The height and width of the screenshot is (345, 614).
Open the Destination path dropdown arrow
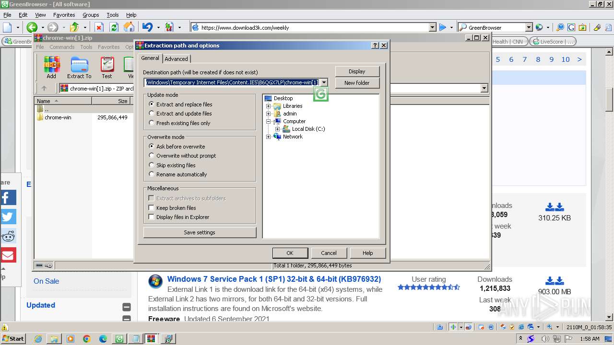coord(324,82)
